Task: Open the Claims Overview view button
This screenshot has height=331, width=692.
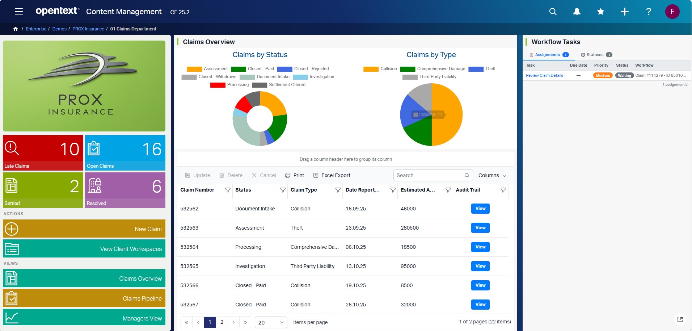Action: [84, 278]
